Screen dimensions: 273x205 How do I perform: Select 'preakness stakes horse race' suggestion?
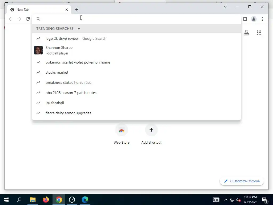pos(136,82)
